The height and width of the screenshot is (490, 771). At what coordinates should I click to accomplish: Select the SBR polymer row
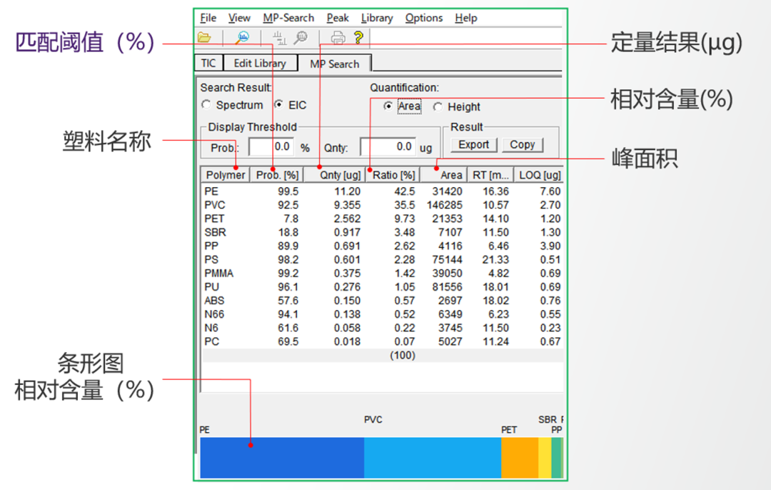[x=383, y=232]
